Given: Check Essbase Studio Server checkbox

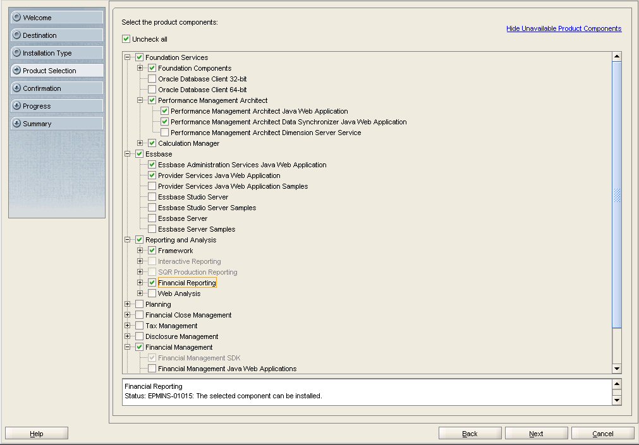Looking at the screenshot, I should [152, 197].
